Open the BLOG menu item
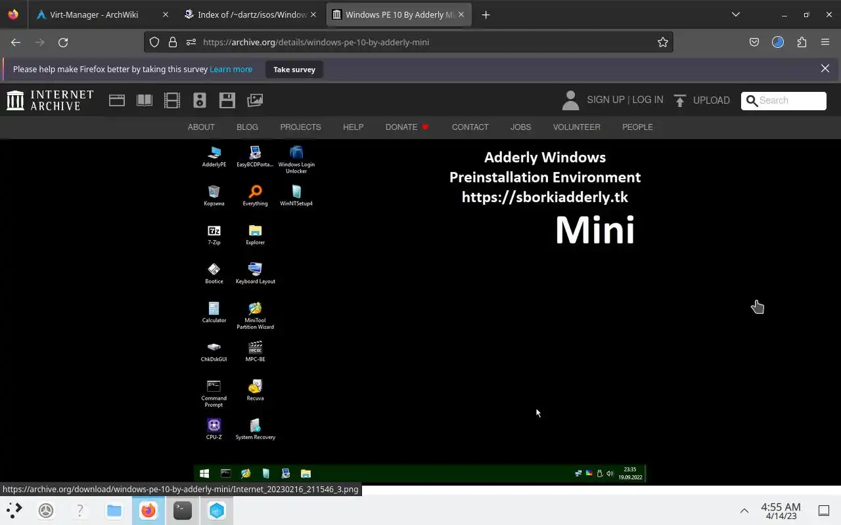 pyautogui.click(x=247, y=127)
